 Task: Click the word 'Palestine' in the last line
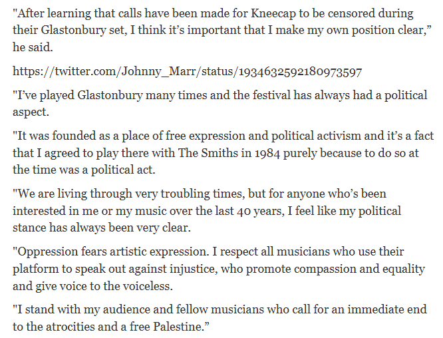point(178,327)
